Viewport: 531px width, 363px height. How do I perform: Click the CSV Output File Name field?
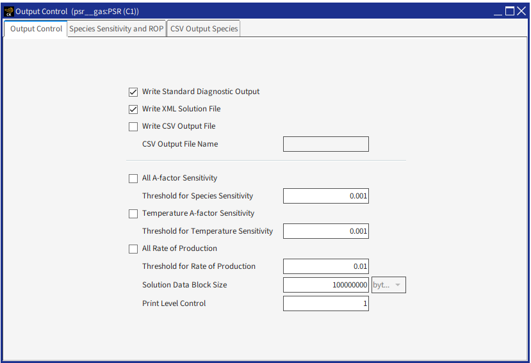[326, 144]
